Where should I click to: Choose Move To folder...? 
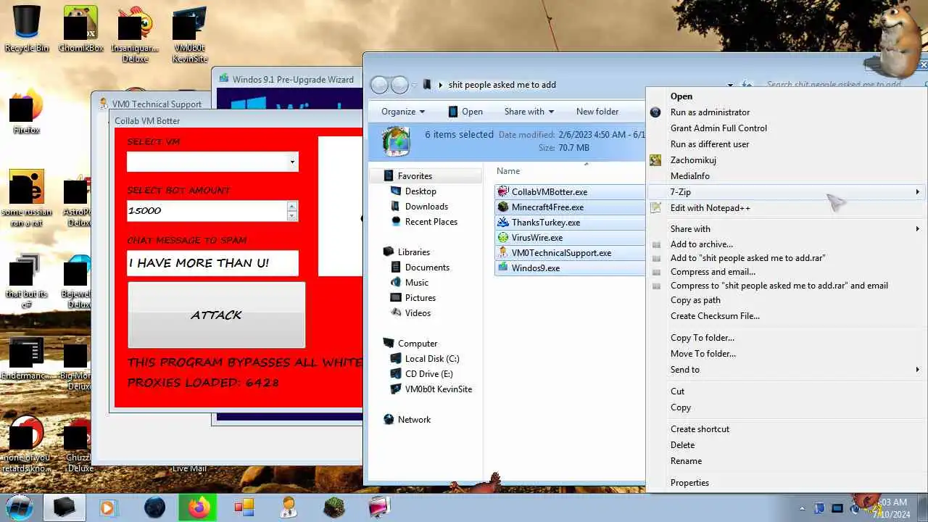[786, 354]
